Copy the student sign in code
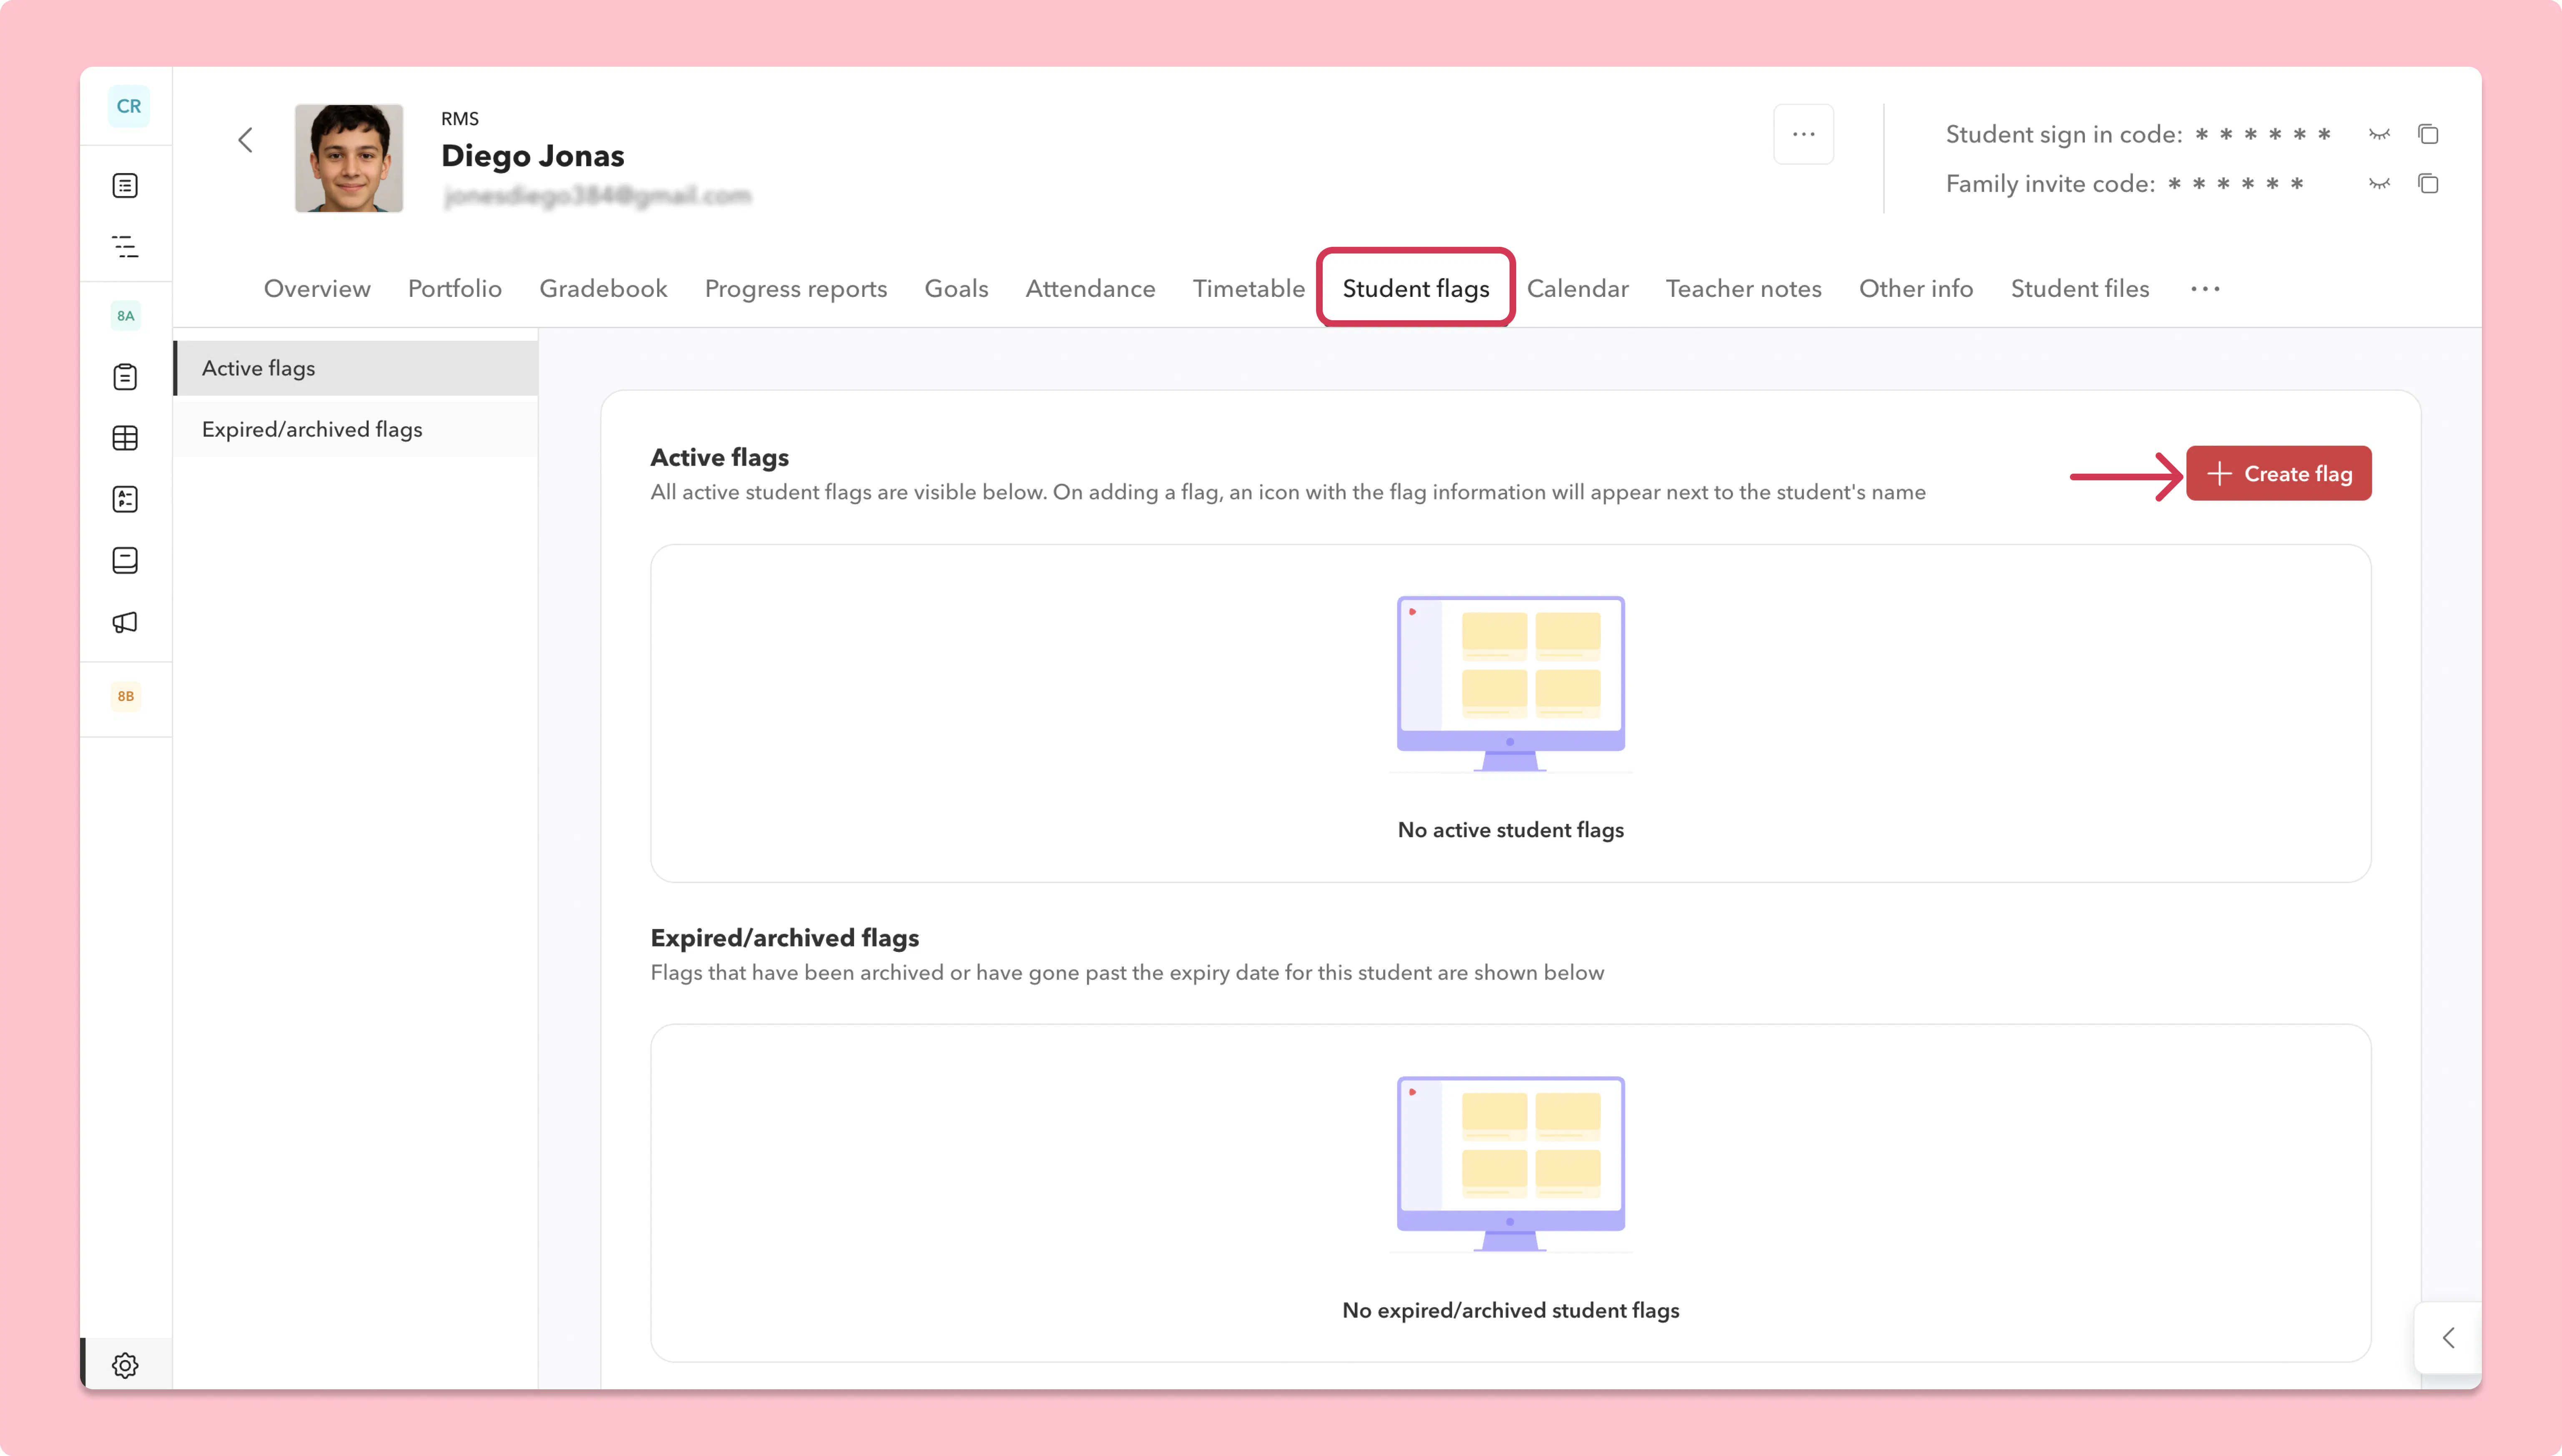Screen dimensions: 2562x1456 (x=2428, y=134)
